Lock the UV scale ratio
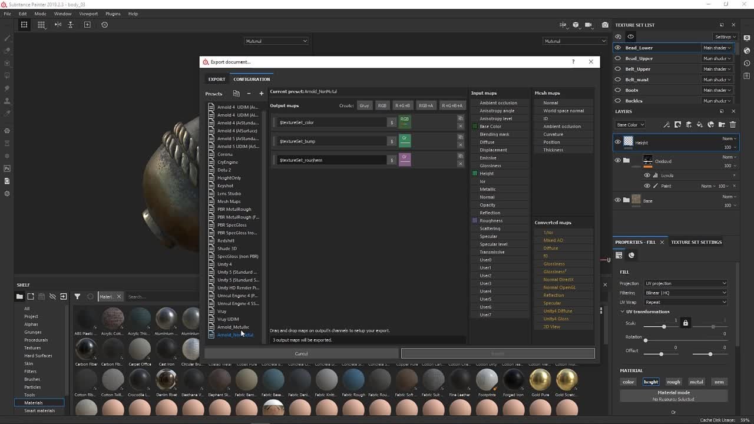 685,323
